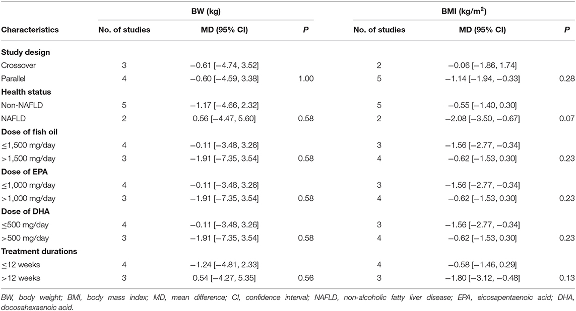Image resolution: width=576 pixels, height=311 pixels.
Task: Click the abbreviations footnote below the table
Action: 288,299
